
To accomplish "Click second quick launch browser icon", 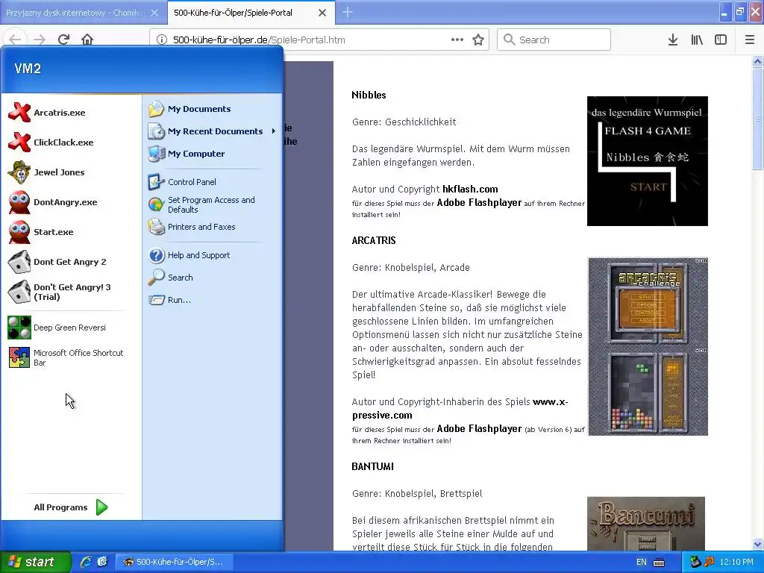I will tap(102, 562).
